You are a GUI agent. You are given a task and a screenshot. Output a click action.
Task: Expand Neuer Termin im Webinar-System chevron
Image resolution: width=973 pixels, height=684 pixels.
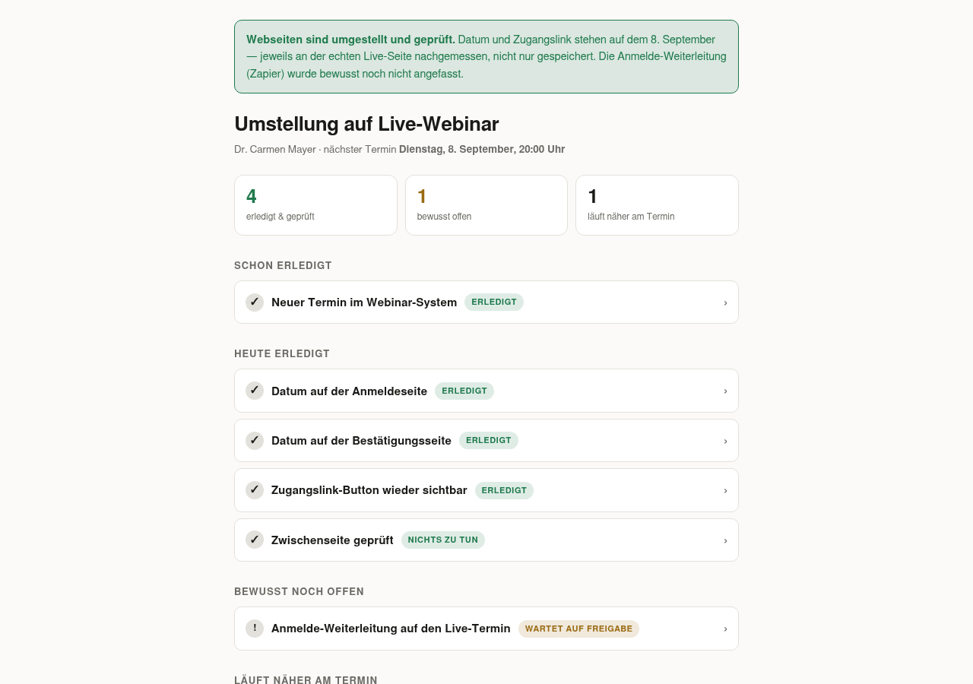pos(725,302)
